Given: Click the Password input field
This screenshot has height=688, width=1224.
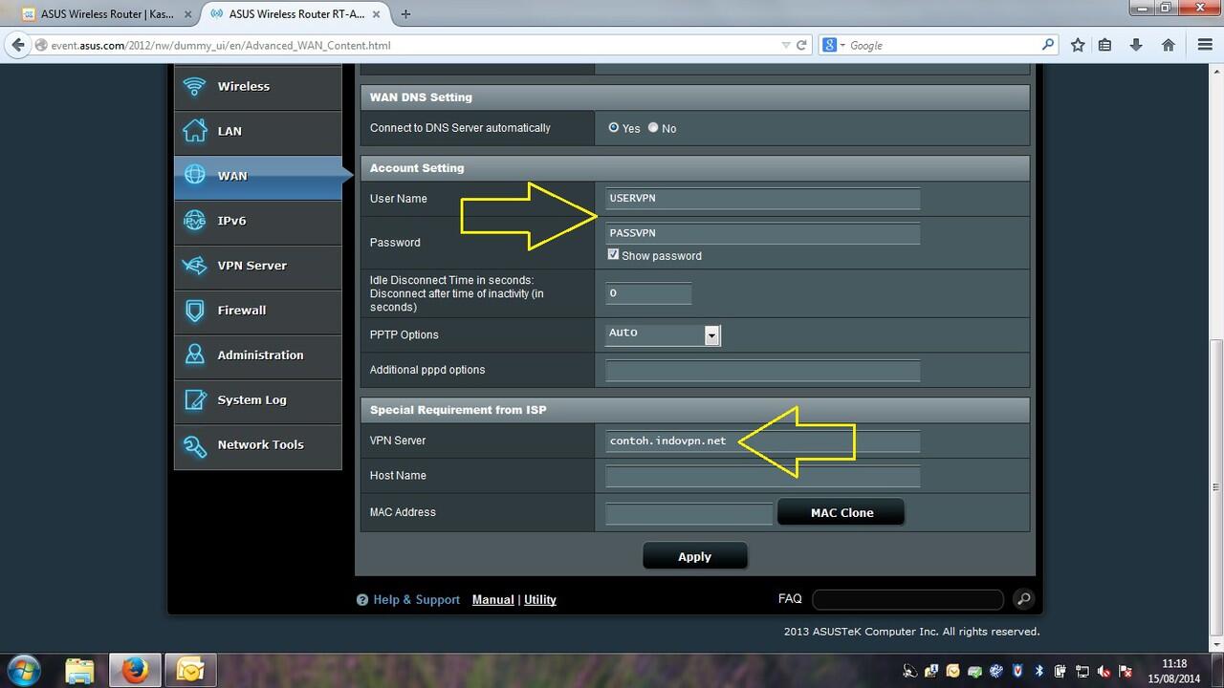Looking at the screenshot, I should tap(763, 233).
